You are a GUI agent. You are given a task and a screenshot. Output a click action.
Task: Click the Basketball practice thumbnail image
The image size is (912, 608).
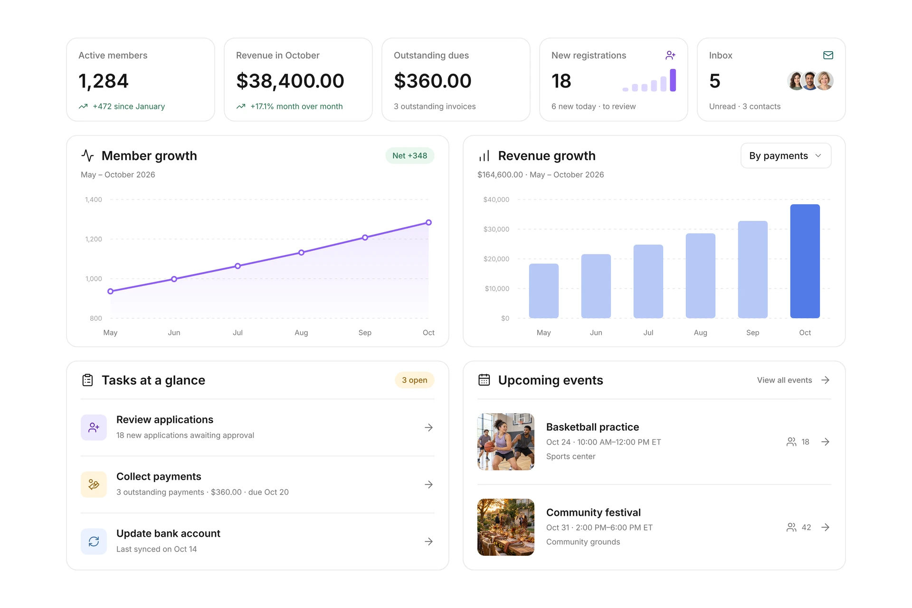click(x=506, y=442)
